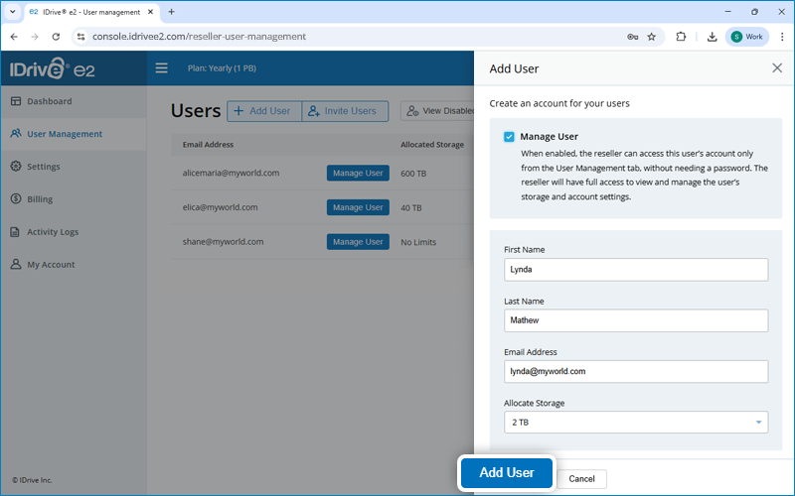Open the browser downloads icon
Image resolution: width=795 pixels, height=496 pixels.
coord(713,37)
